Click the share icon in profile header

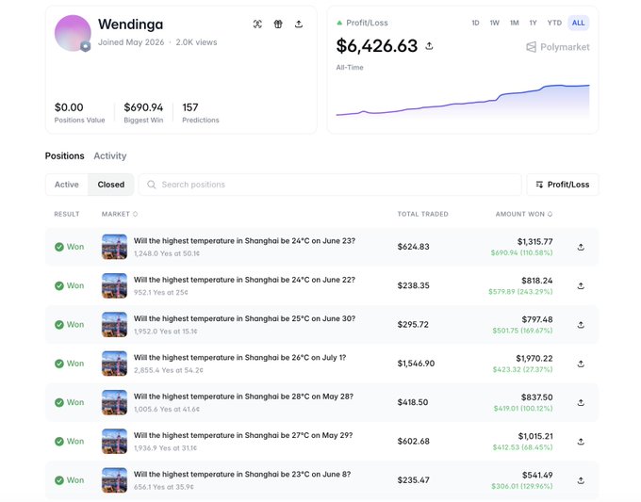[x=299, y=24]
